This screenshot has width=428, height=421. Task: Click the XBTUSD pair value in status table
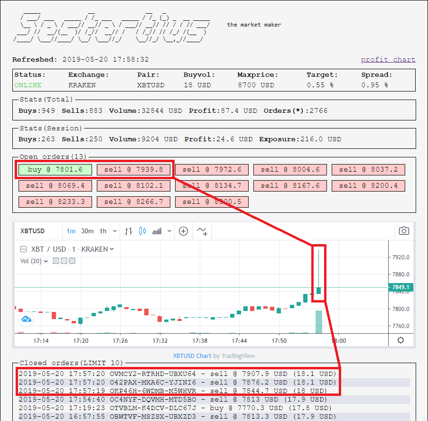coord(151,85)
